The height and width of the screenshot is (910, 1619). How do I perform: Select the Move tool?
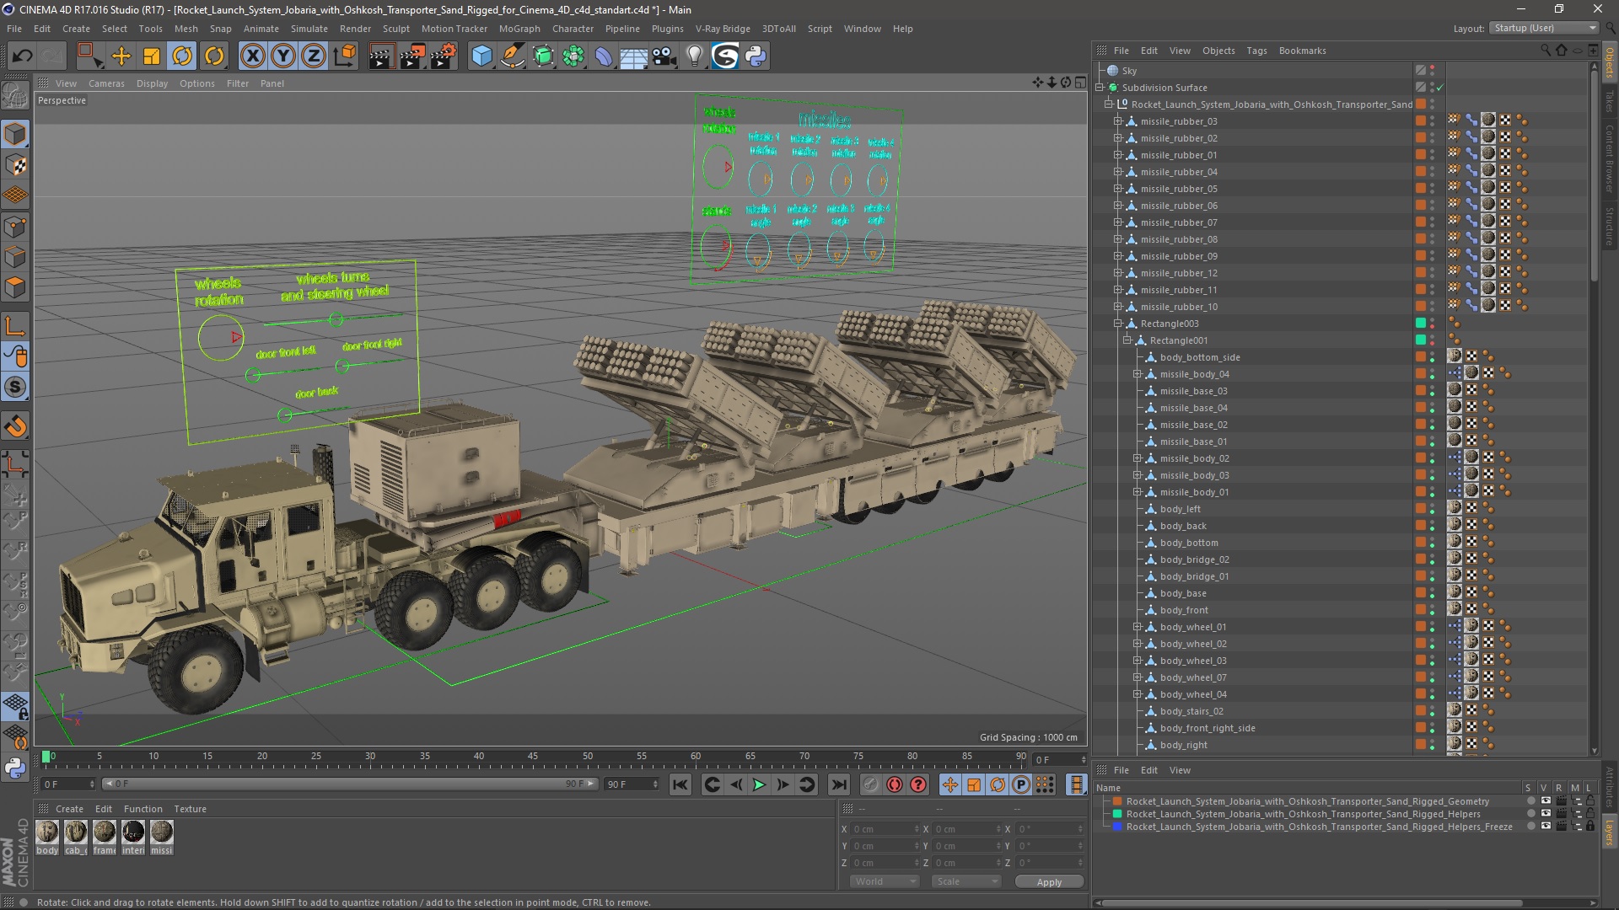tap(121, 56)
